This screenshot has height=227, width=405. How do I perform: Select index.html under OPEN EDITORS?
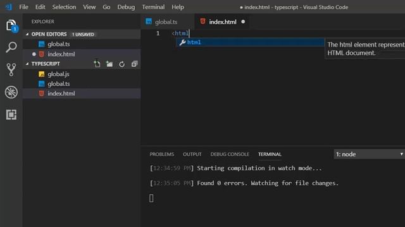[82, 54]
